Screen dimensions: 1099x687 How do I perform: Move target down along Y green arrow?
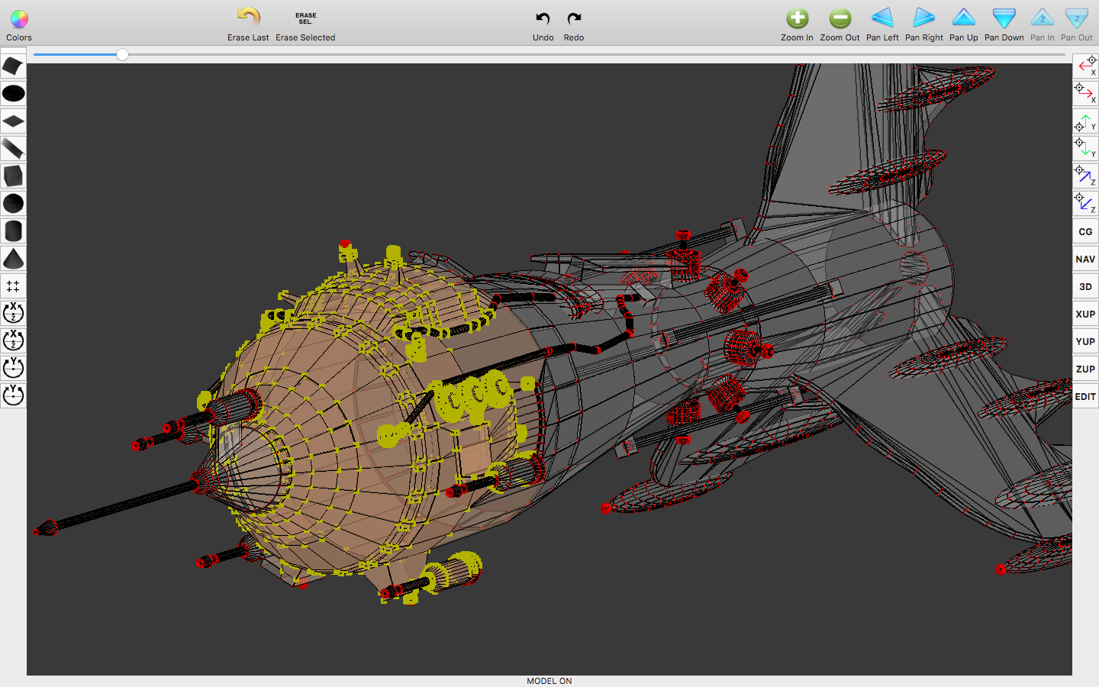tap(1085, 148)
